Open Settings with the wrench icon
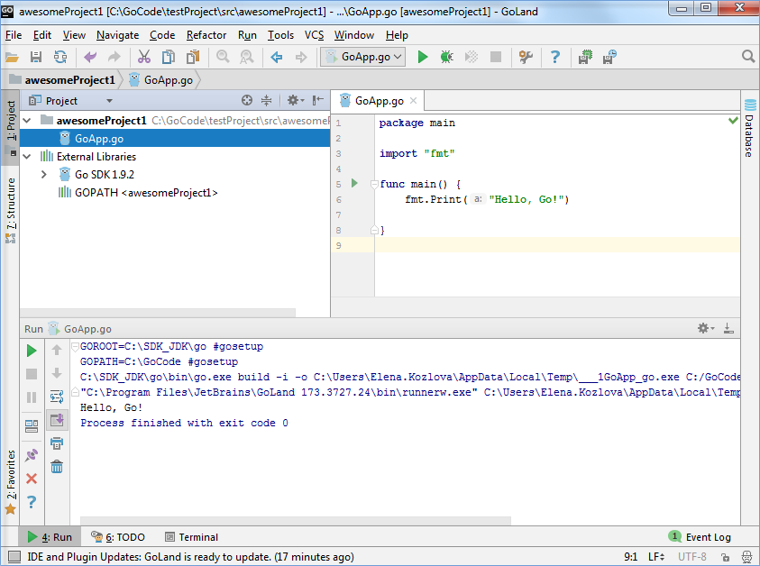 (x=526, y=57)
